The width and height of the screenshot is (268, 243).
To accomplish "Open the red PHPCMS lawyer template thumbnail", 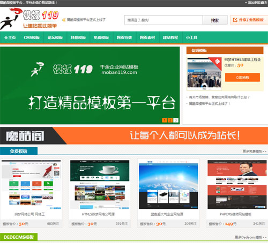I will tap(237, 185).
